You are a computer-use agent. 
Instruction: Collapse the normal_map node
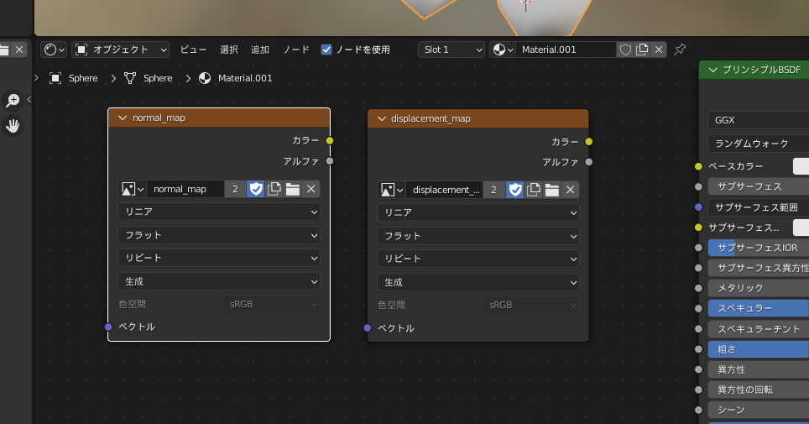[x=123, y=118]
